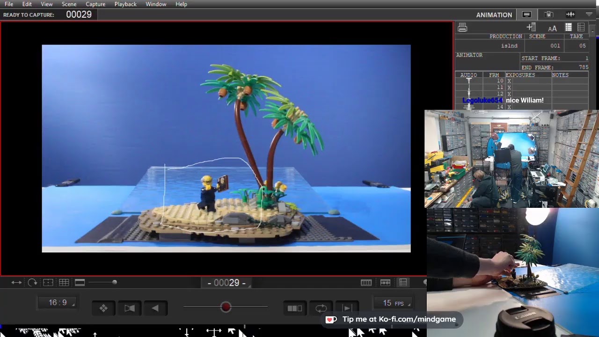Toggle the aspect ratio mask icon

point(80,282)
